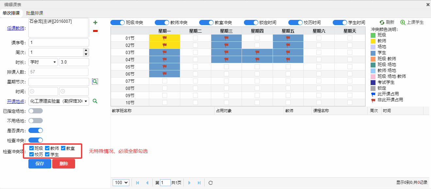Go to next page in pagination bar
Image resolution: width=431 pixels, height=189 pixels.
(189, 183)
